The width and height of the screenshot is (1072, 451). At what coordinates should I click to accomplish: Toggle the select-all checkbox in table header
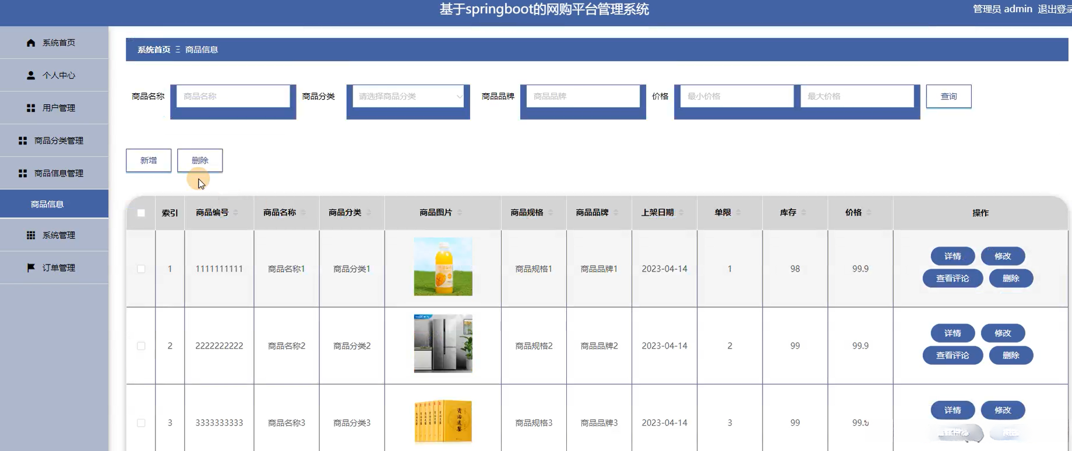[141, 213]
